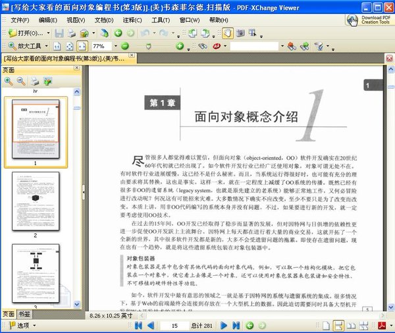Toggle the Actual Size zoom button
395x333 pixels.
click(x=57, y=47)
